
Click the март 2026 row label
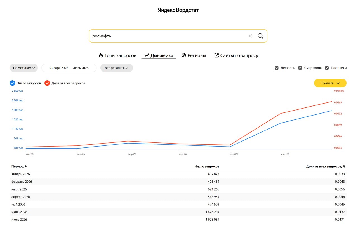(x=19, y=189)
